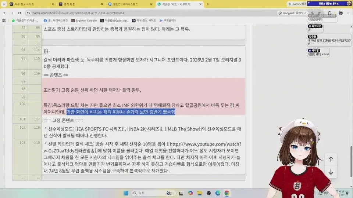Open the Gemini button in the title bar
The width and height of the screenshot is (353, 198).
pyautogui.click(x=297, y=4)
